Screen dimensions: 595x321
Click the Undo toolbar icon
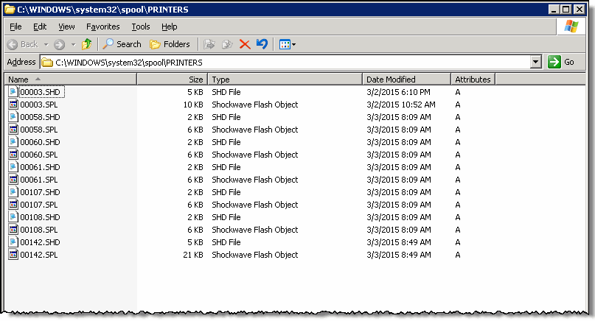pyautogui.click(x=262, y=44)
